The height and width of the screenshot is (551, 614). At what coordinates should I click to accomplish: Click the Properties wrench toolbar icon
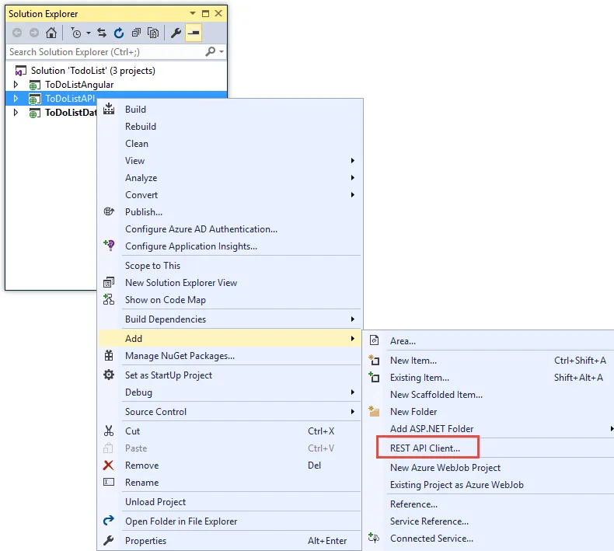coord(176,33)
